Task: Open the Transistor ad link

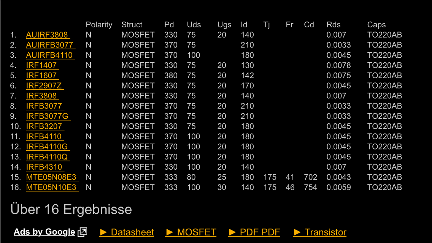Action: [320, 232]
